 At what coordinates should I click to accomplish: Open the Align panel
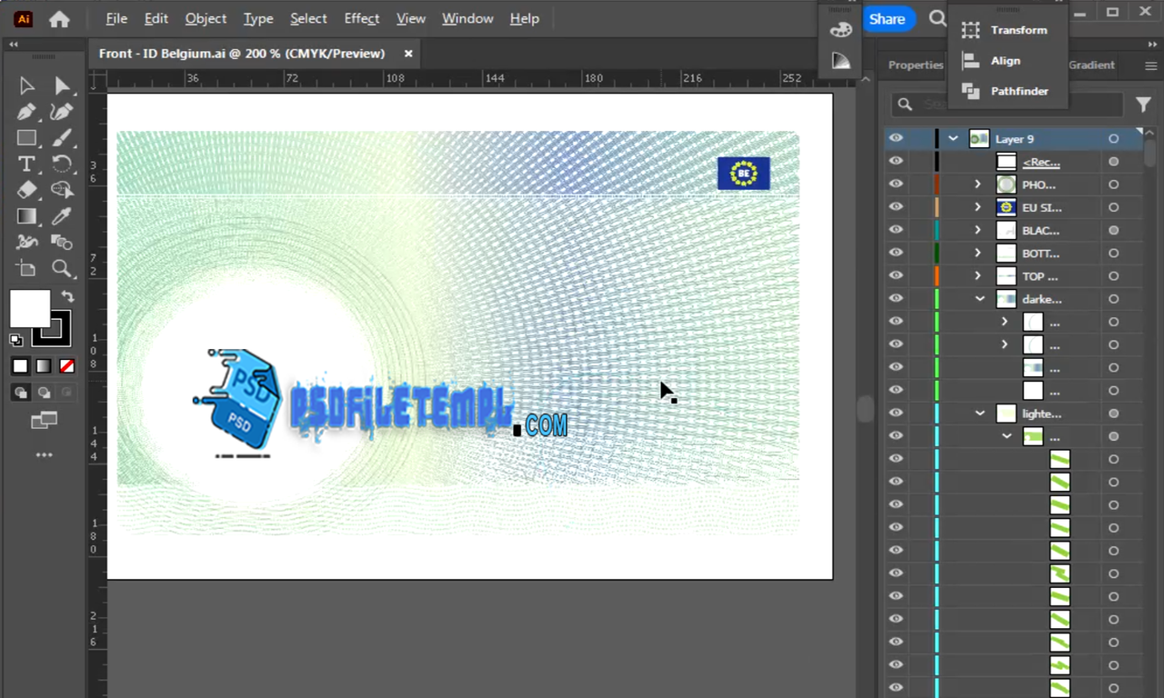[x=992, y=61]
